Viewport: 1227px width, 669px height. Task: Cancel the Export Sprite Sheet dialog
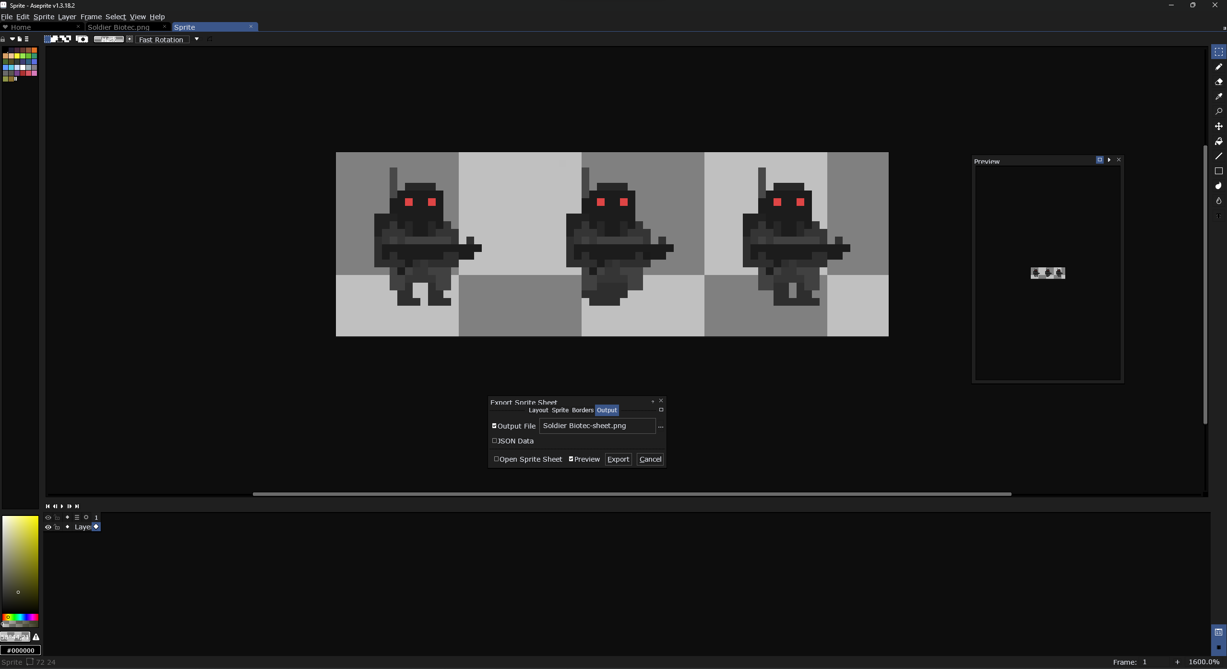[x=650, y=459]
